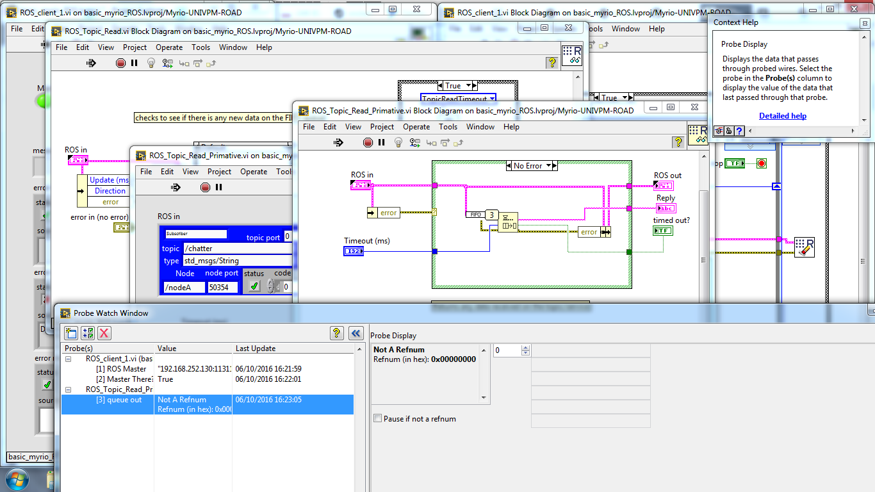Viewport: 875px width, 492px height.
Task: Click blue question mark in Context Help
Action: pos(739,131)
